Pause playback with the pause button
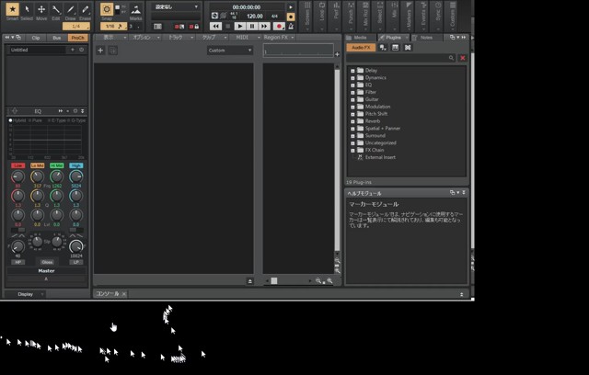Screen dimensions: 589x375 (252, 27)
